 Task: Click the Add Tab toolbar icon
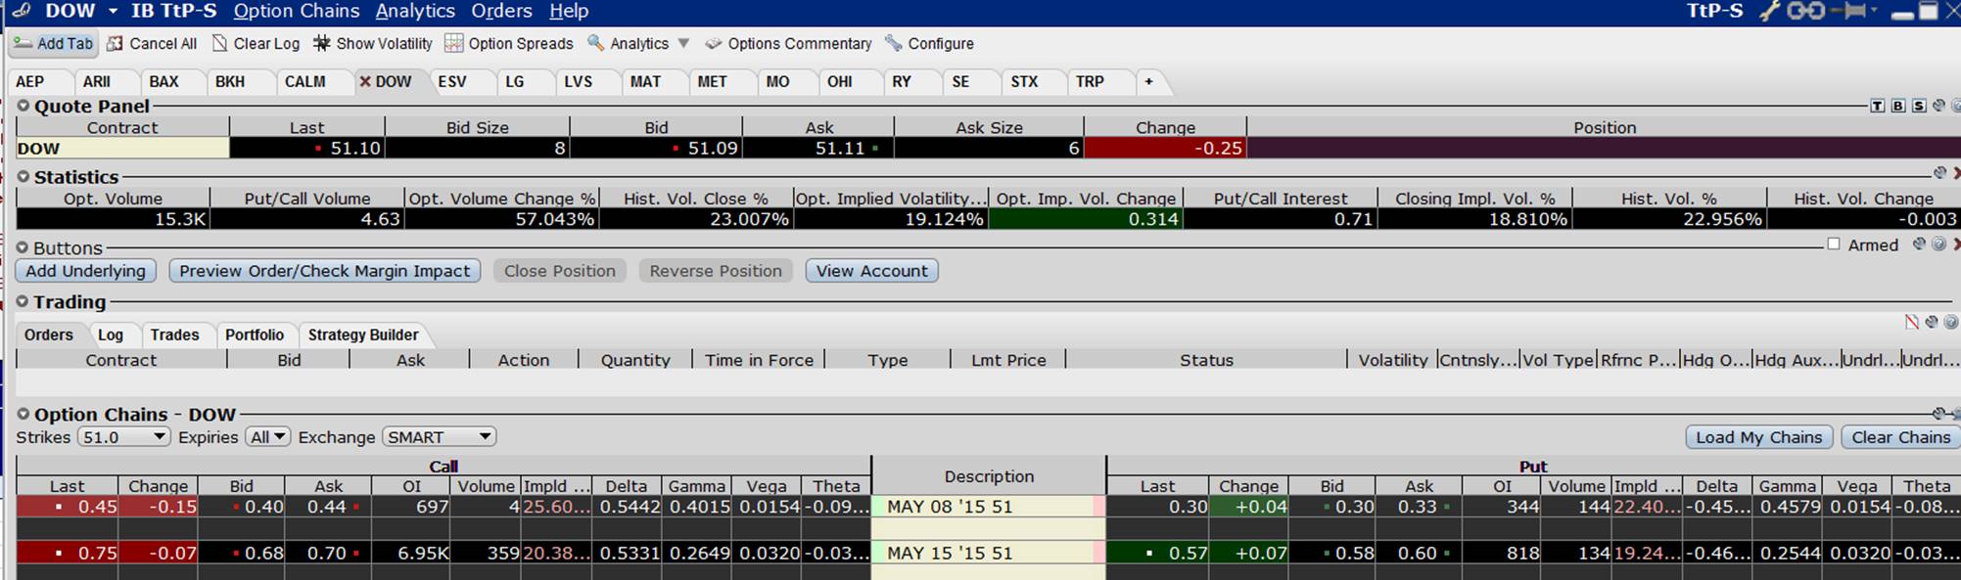22,43
